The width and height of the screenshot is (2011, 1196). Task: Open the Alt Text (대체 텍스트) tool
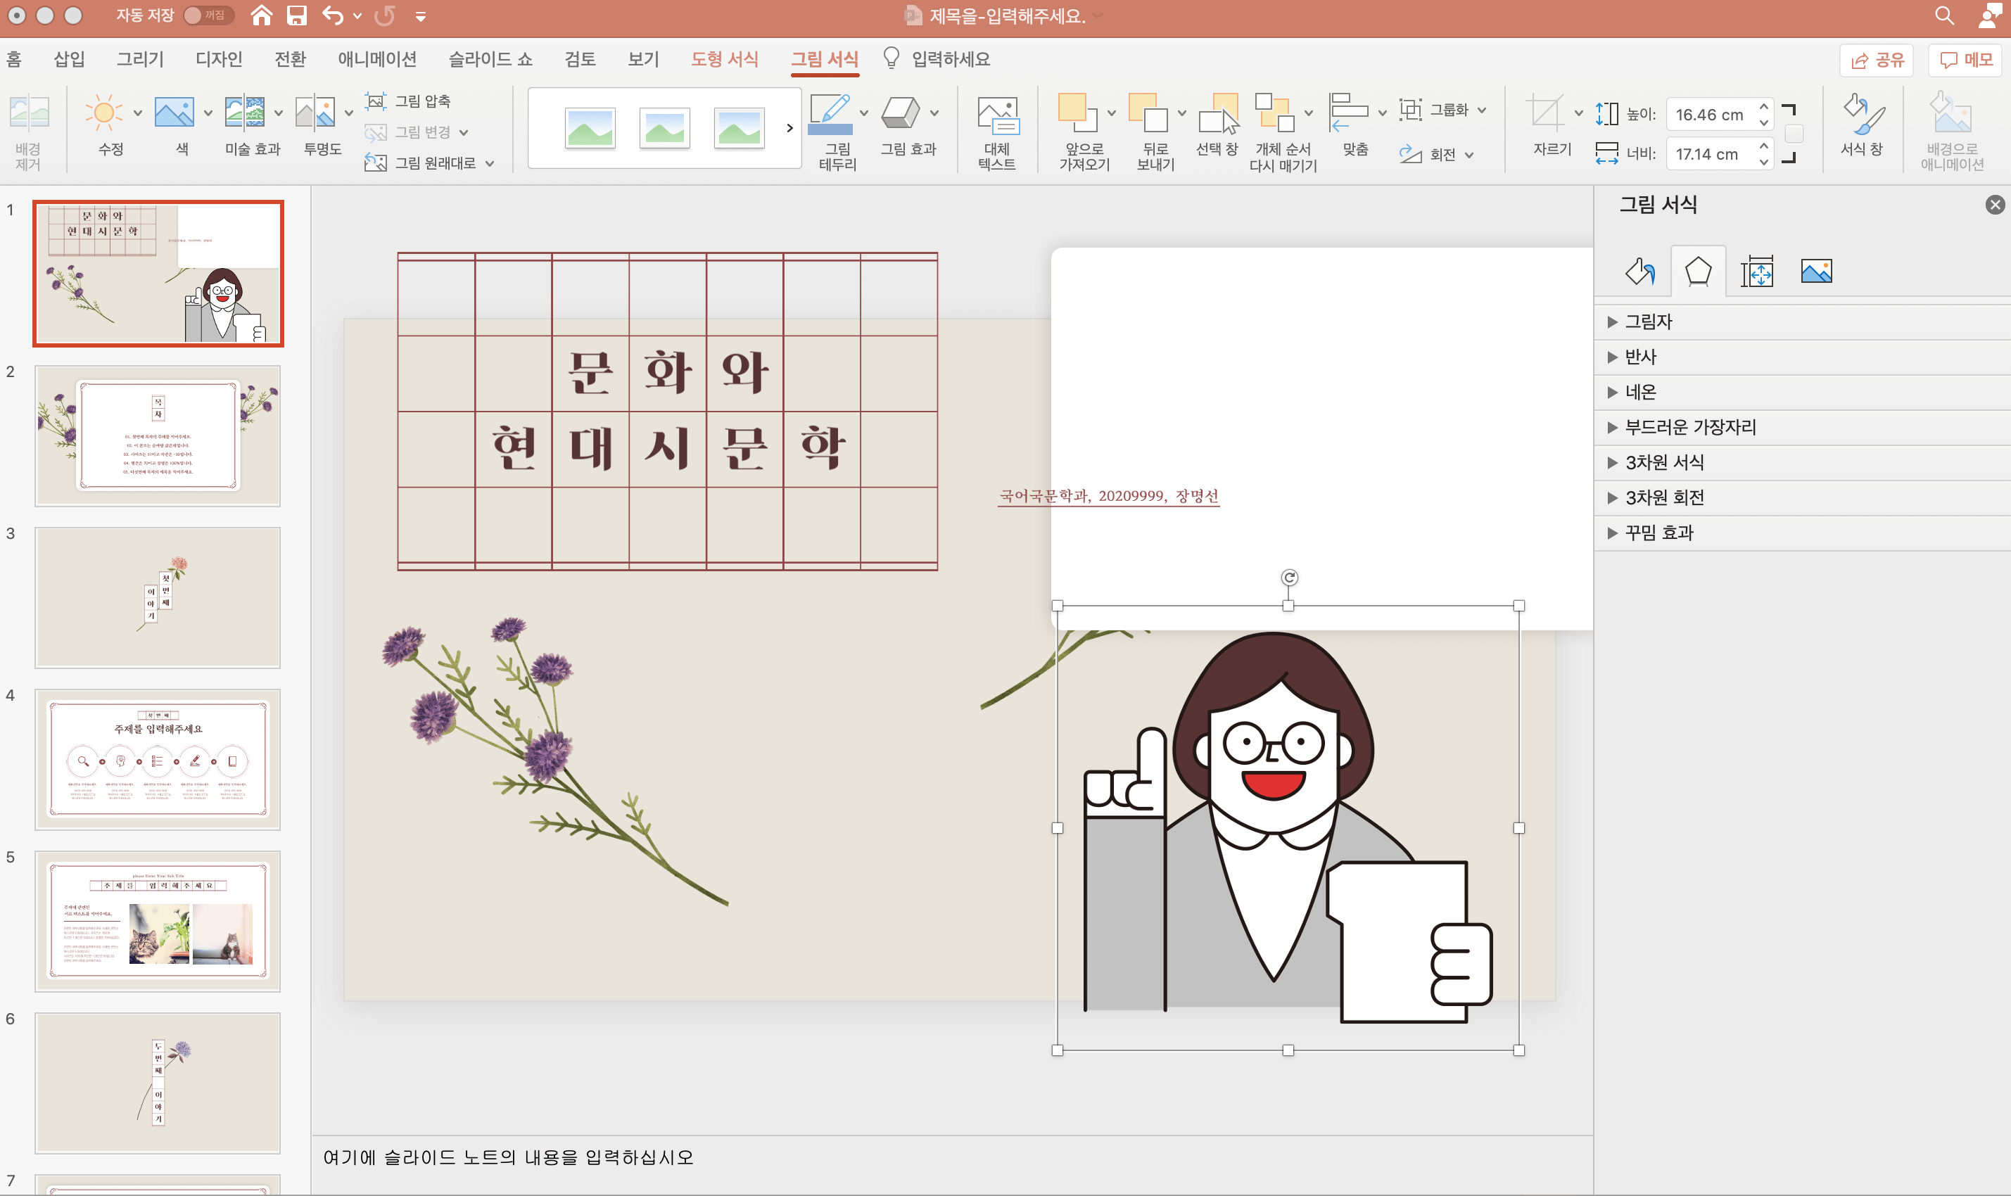coord(996,117)
